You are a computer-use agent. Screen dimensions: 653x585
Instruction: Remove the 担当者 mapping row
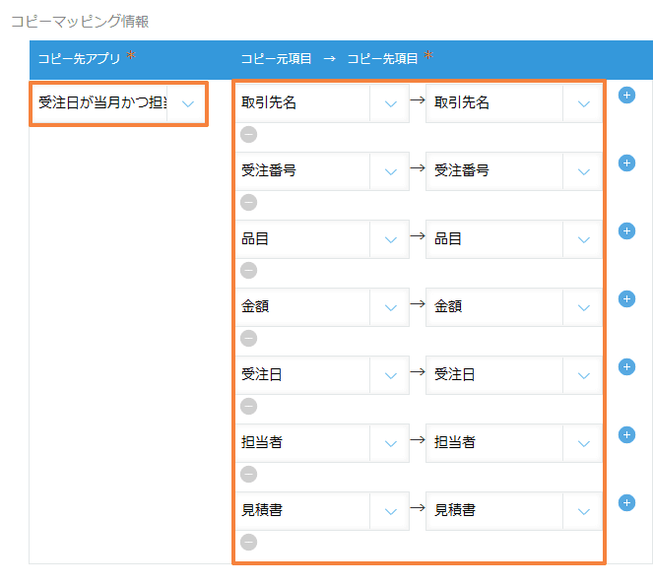pyautogui.click(x=248, y=474)
